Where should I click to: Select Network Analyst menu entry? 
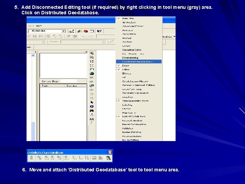coord(139,121)
